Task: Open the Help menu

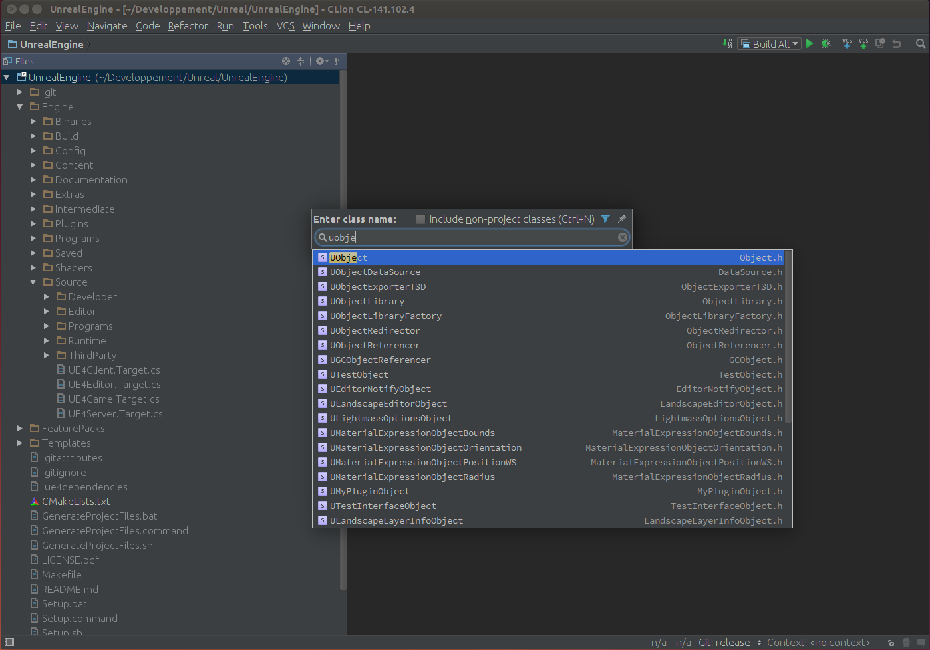Action: [x=359, y=25]
